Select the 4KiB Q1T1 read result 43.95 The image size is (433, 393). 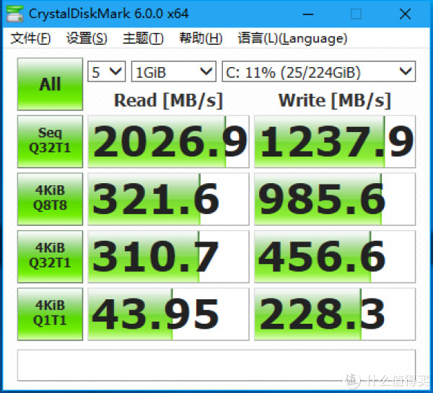168,314
